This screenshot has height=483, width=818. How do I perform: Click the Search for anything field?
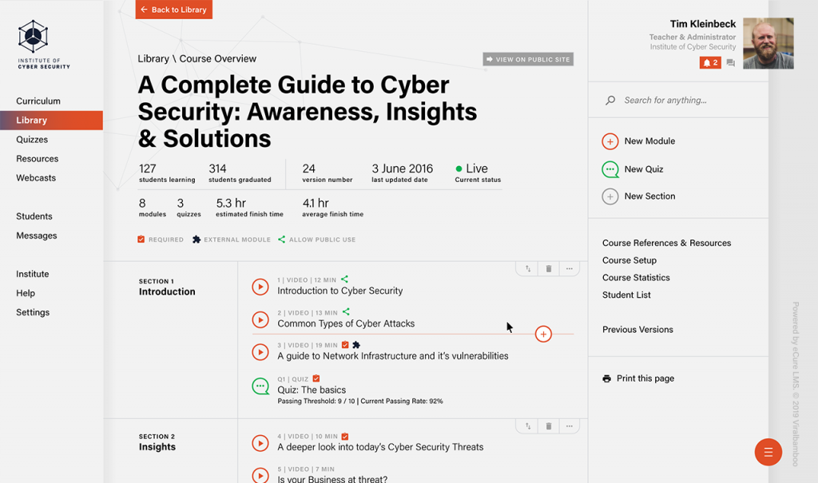click(678, 100)
